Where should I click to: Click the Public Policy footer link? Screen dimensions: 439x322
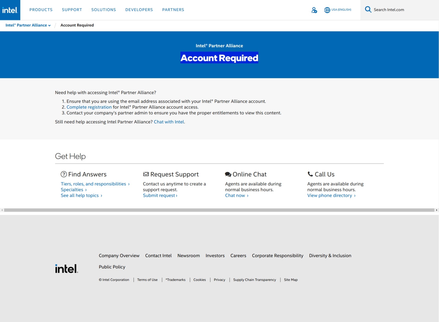112,267
